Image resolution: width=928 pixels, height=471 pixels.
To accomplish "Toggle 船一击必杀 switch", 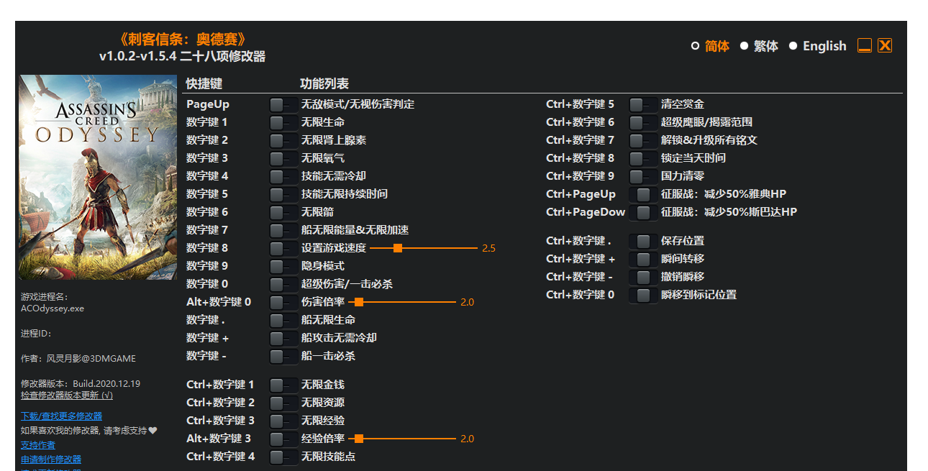I will click(283, 356).
